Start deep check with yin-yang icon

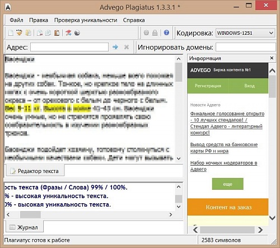77,33
